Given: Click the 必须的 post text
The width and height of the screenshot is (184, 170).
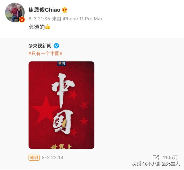Looking at the screenshot, I should click(x=37, y=27).
